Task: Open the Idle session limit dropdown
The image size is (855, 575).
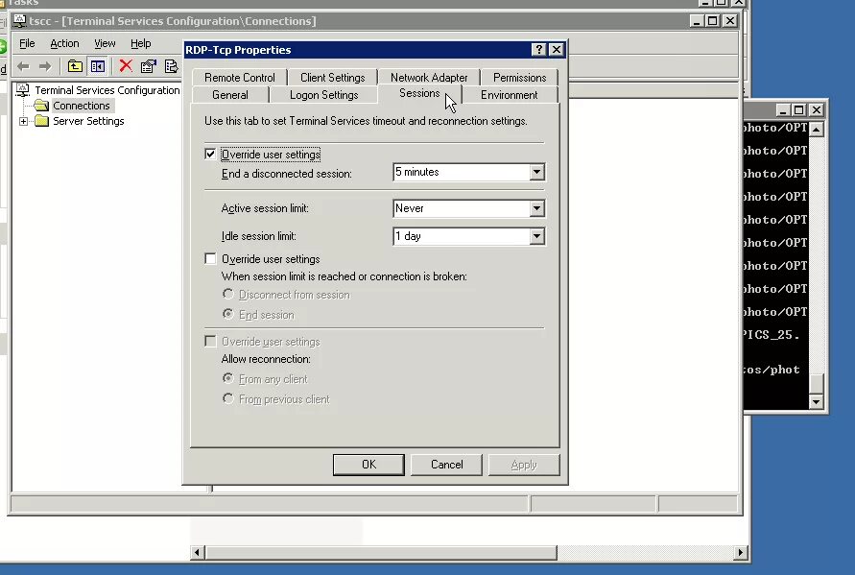Action: (x=536, y=236)
